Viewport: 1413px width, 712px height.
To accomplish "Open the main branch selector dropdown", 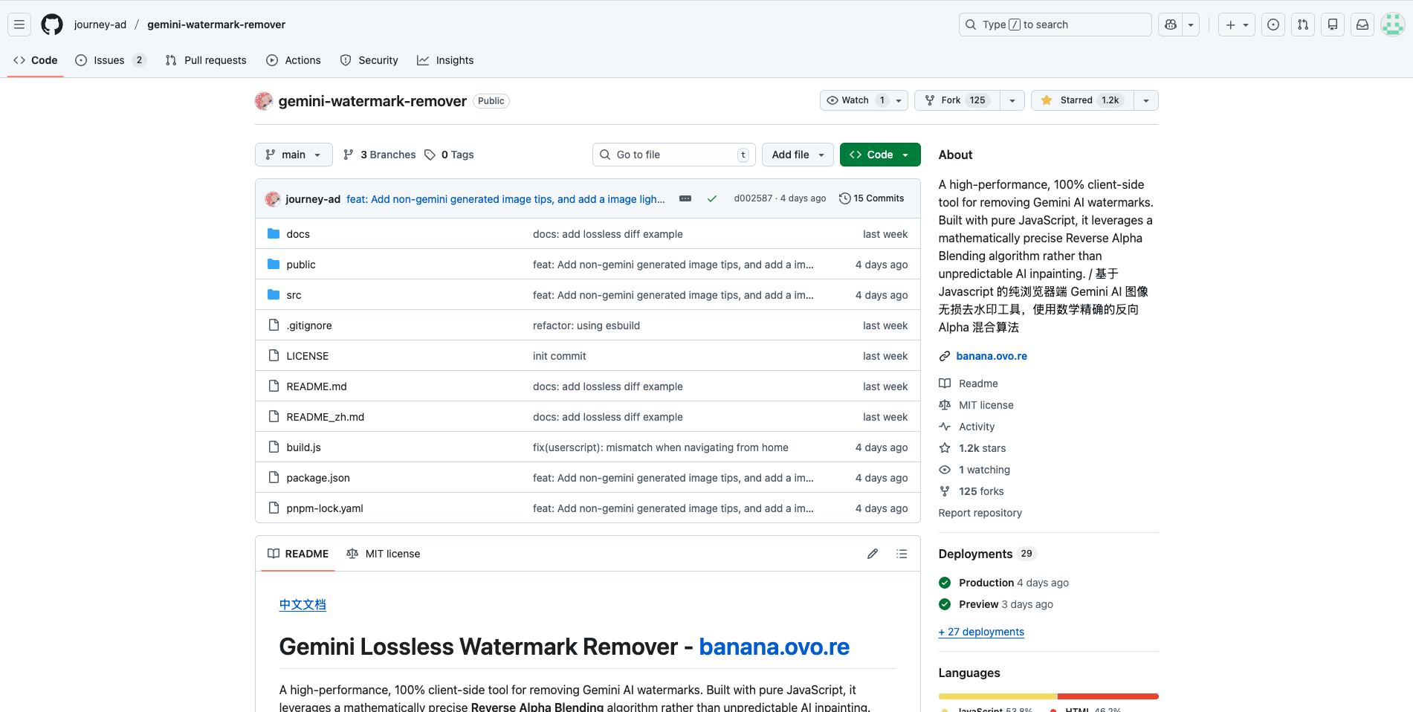I will point(294,155).
